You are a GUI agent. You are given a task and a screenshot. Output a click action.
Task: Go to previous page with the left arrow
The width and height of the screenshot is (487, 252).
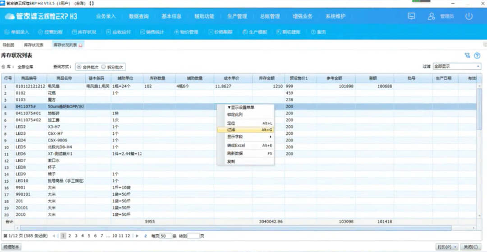(54, 236)
